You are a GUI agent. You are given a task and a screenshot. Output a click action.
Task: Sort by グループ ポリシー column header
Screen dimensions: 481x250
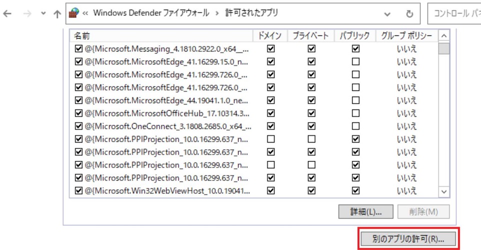point(406,35)
